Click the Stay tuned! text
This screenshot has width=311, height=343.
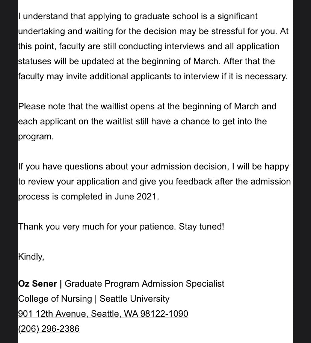(201, 227)
